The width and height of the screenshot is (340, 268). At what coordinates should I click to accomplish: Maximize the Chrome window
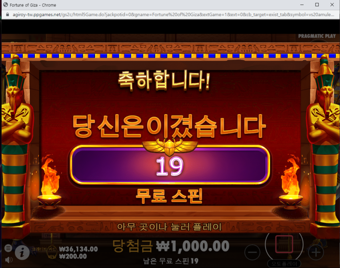317,4
